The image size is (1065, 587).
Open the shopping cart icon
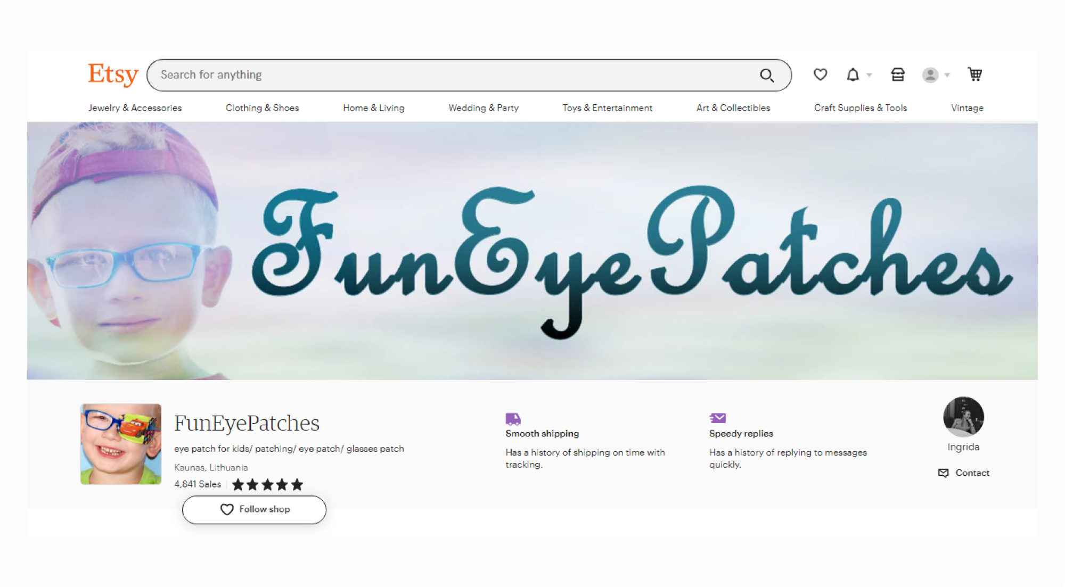[975, 75]
